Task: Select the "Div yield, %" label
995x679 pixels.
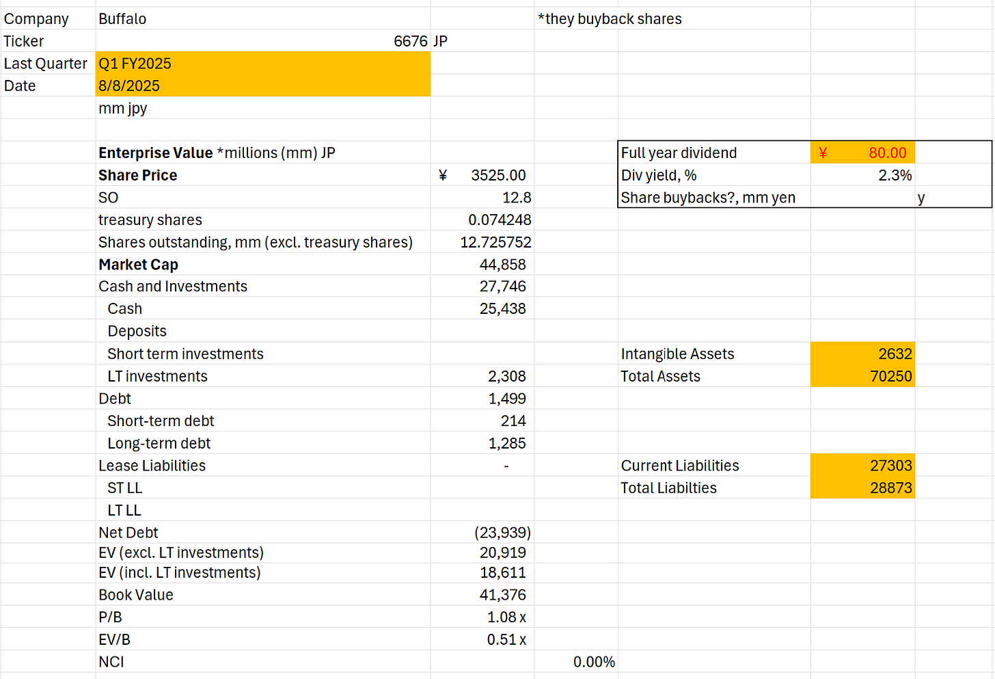Action: [x=659, y=175]
